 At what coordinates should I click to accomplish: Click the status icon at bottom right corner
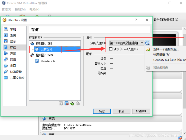180,138
